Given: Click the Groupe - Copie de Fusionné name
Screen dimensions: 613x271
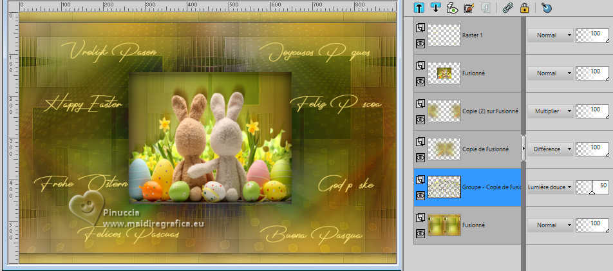Looking at the screenshot, I should point(491,187).
